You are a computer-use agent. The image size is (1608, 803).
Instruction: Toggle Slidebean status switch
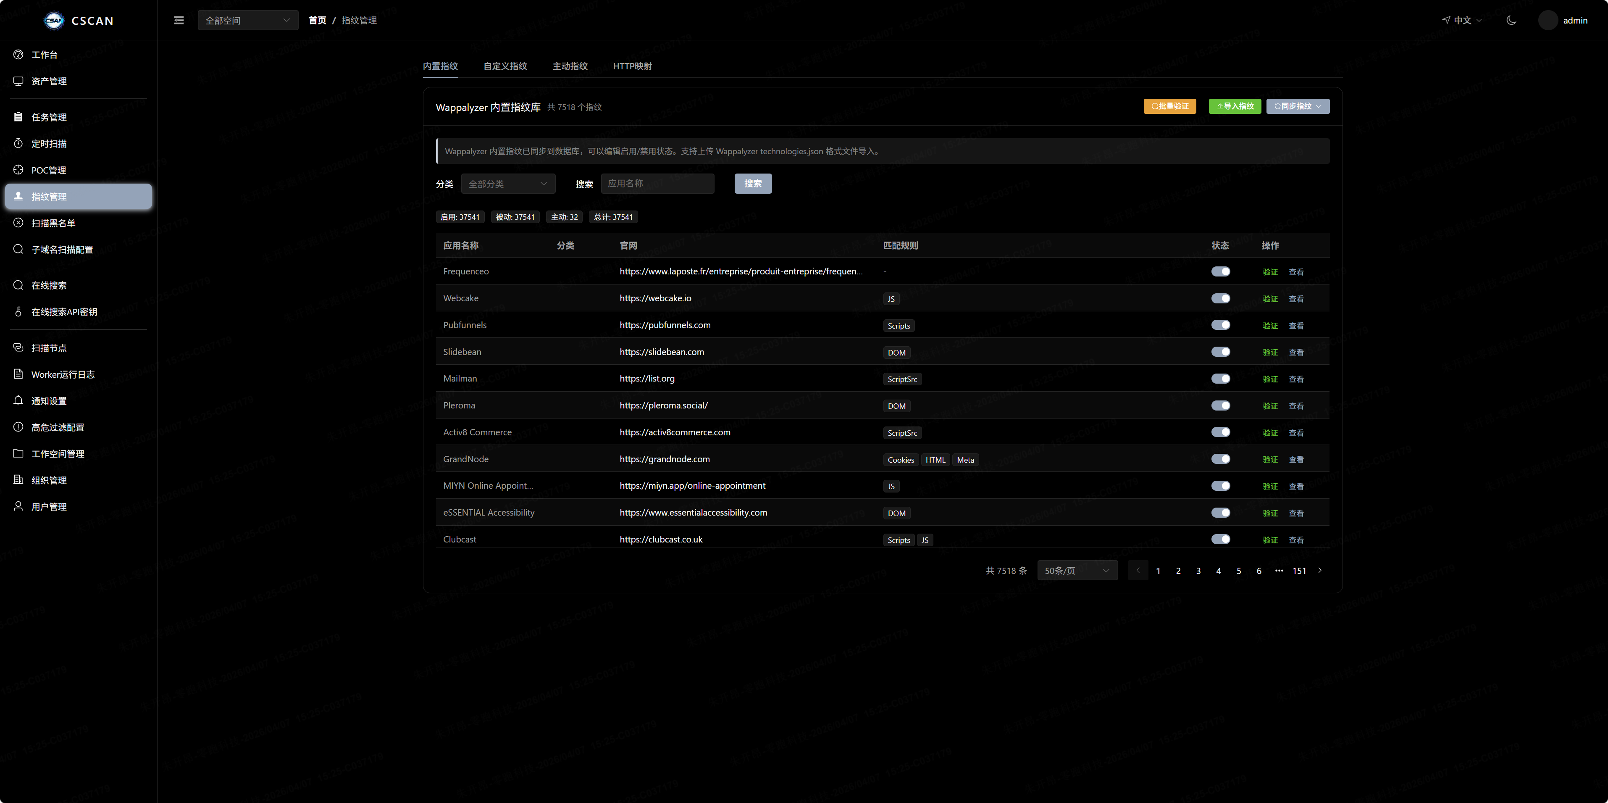click(x=1220, y=352)
